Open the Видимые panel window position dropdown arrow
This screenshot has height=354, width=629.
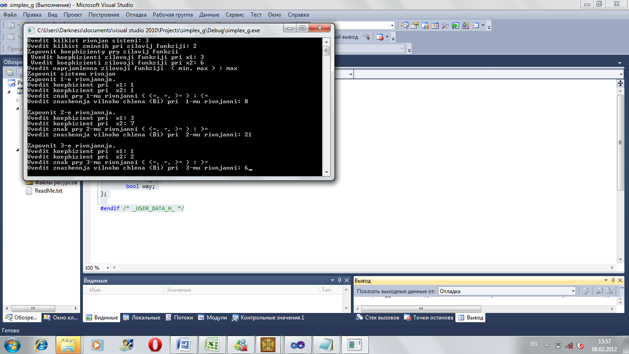(x=332, y=280)
